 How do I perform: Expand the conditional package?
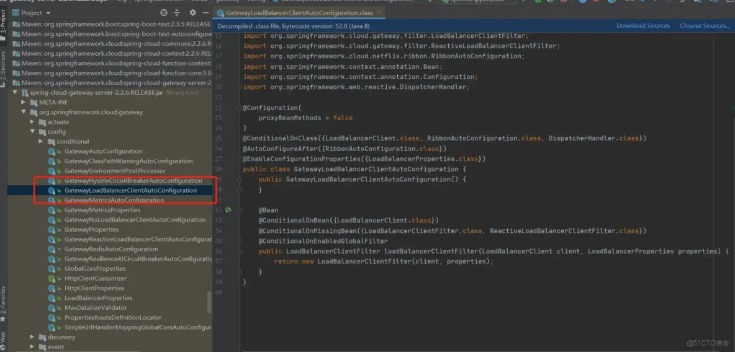click(x=41, y=142)
